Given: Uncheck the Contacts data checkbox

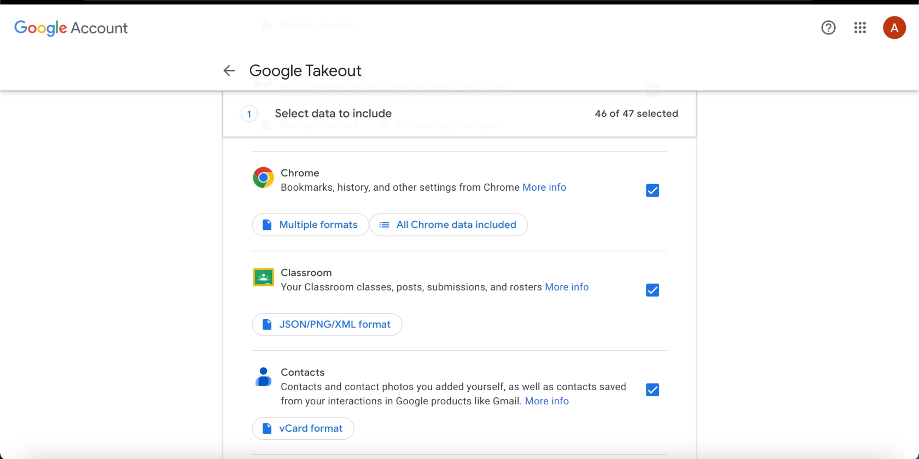Looking at the screenshot, I should coord(653,390).
